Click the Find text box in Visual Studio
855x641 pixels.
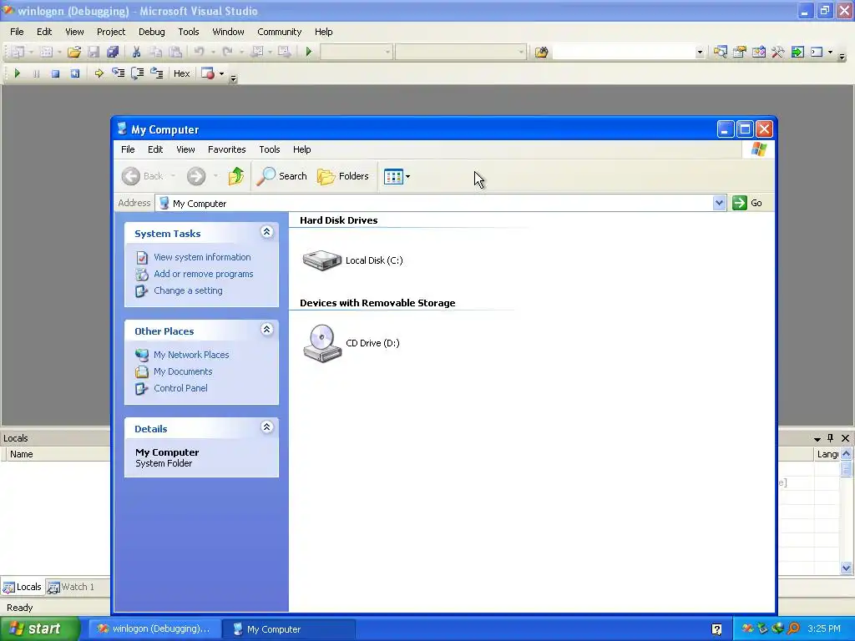click(x=624, y=53)
